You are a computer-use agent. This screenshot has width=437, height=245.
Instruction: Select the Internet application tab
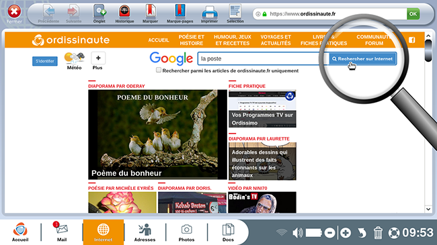coord(103,232)
